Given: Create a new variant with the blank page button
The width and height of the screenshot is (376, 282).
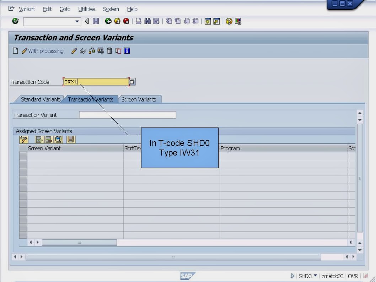Looking at the screenshot, I should click(15, 51).
